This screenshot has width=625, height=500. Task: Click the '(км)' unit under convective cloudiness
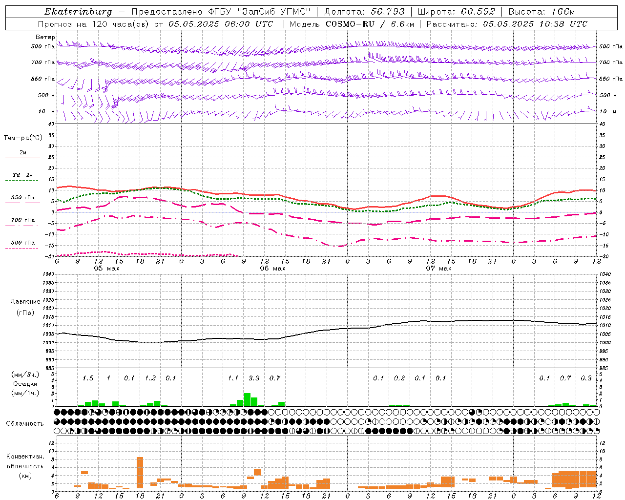point(25,476)
